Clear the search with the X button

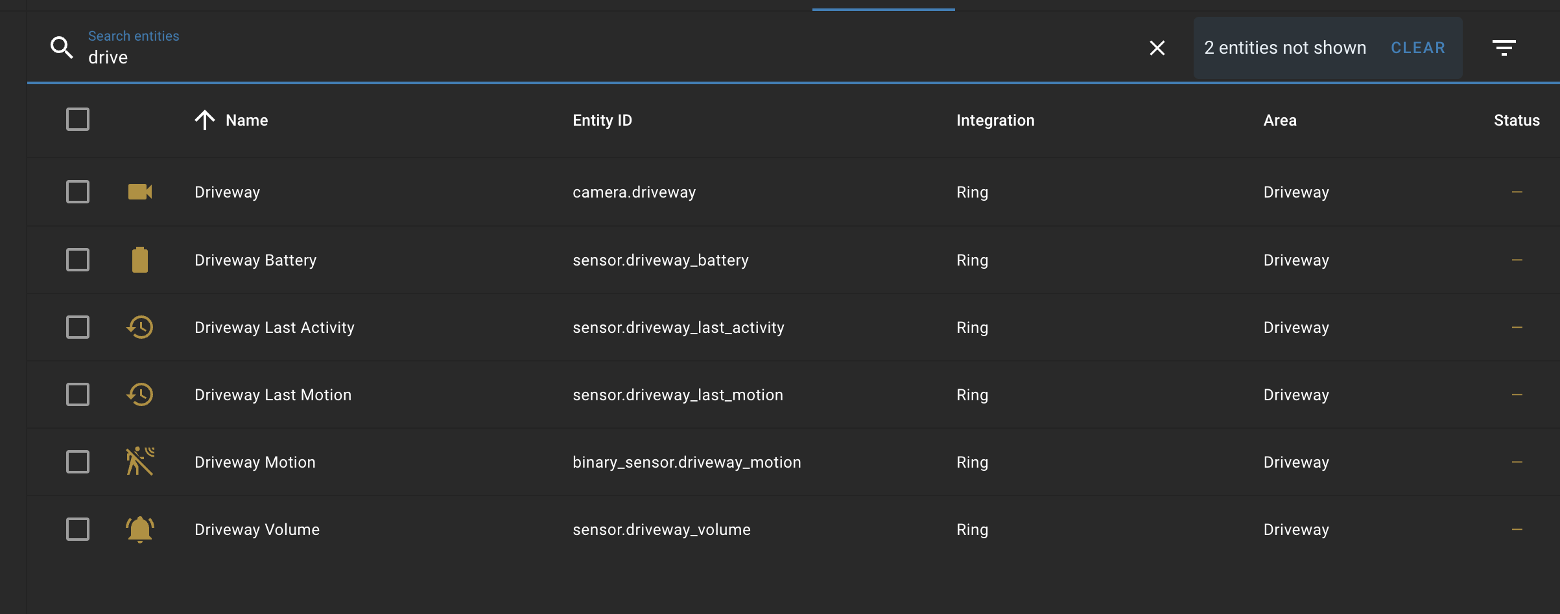1157,47
